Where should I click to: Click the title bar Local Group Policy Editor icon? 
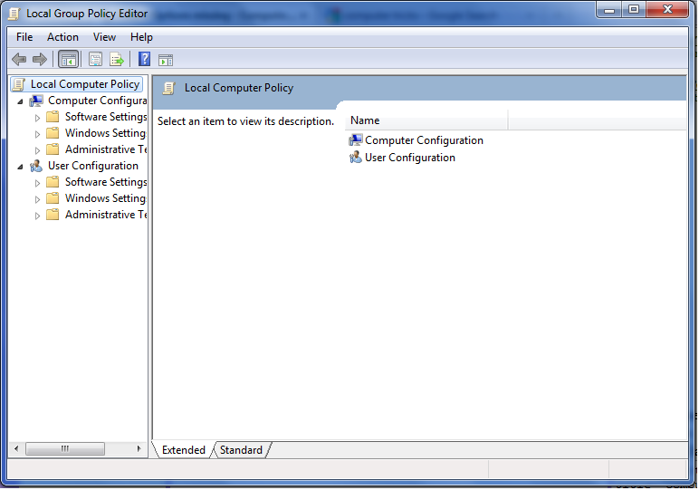(x=14, y=14)
